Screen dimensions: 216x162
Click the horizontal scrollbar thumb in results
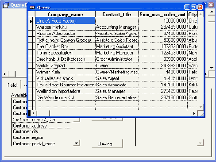43,113
